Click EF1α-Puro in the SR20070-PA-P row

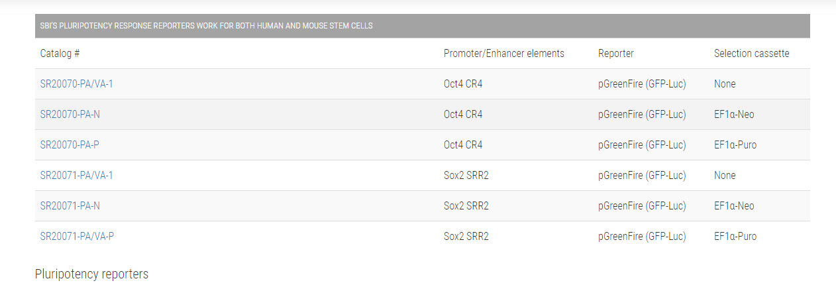point(735,145)
